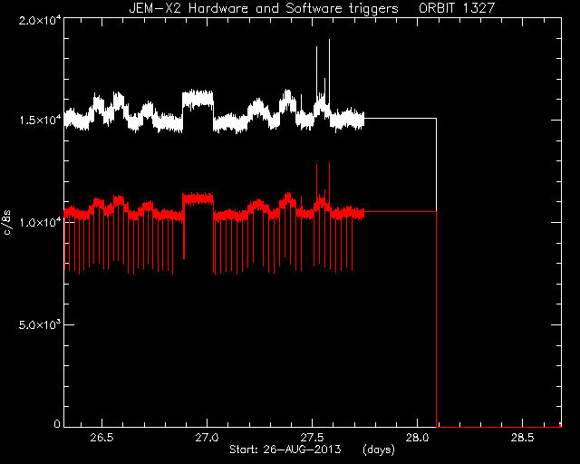Select the 1.0×10⁴ y-axis tick label
Screen dimensions: 580x464
tap(37, 222)
